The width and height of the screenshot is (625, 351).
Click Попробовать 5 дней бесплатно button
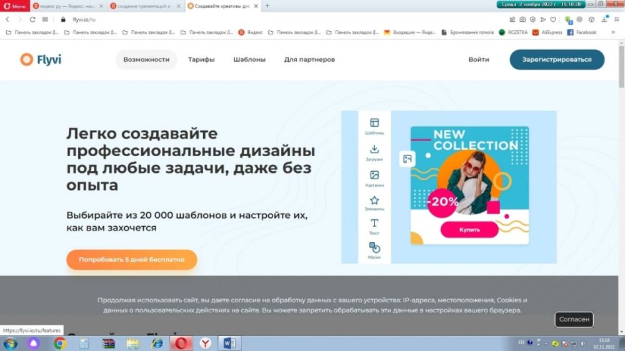click(131, 259)
